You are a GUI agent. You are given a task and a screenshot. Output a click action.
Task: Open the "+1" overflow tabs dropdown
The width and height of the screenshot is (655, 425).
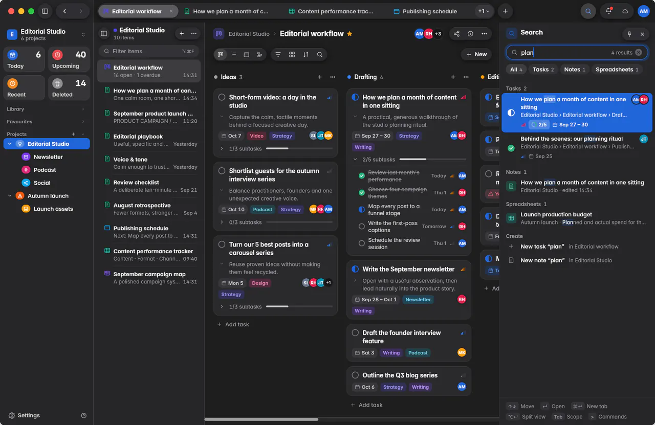tap(484, 11)
